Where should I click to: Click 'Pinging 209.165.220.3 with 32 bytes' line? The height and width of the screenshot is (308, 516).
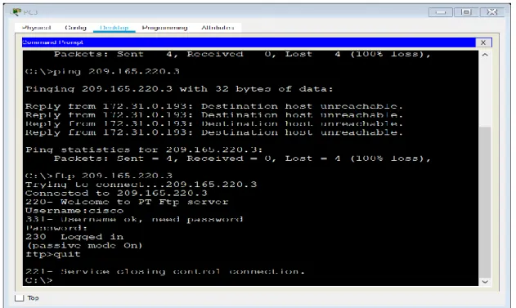(x=179, y=89)
